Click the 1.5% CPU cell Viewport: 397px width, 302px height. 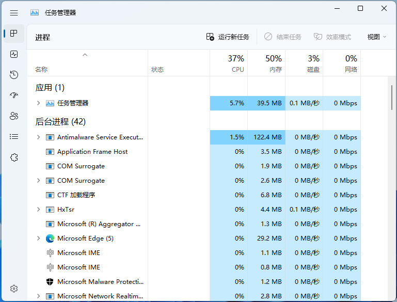coord(229,137)
